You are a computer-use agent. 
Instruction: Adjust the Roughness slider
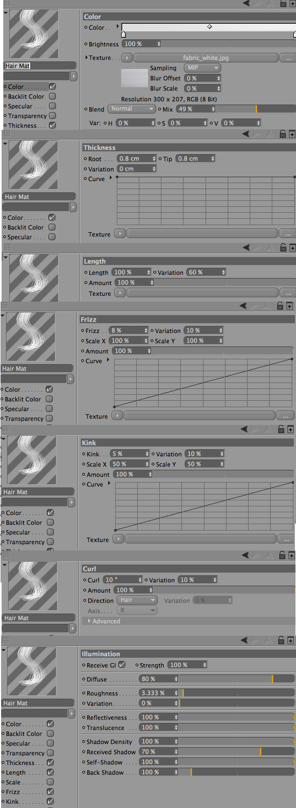[x=237, y=693]
